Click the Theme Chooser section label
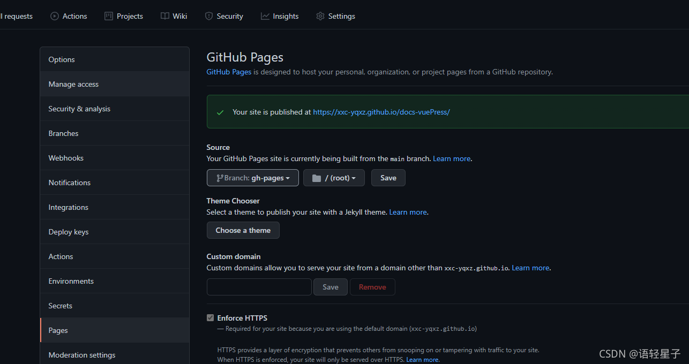This screenshot has height=364, width=689. (x=233, y=201)
